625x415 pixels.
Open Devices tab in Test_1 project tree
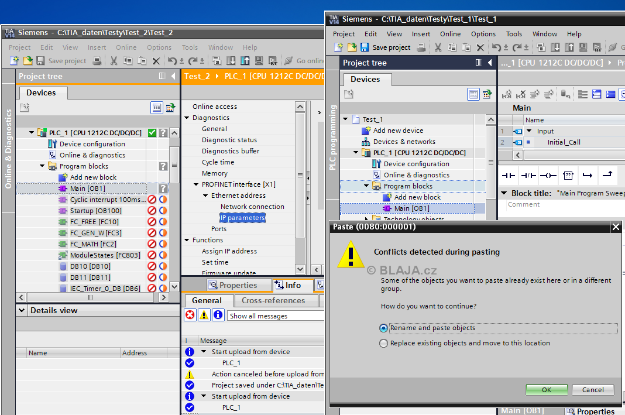tap(366, 80)
